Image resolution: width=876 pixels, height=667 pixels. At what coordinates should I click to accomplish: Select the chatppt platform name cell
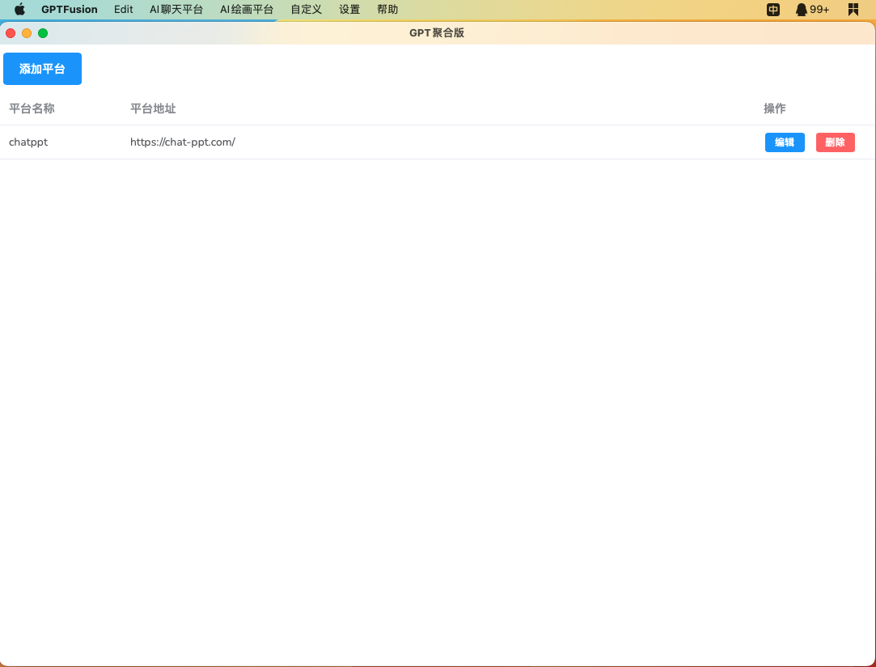28,142
